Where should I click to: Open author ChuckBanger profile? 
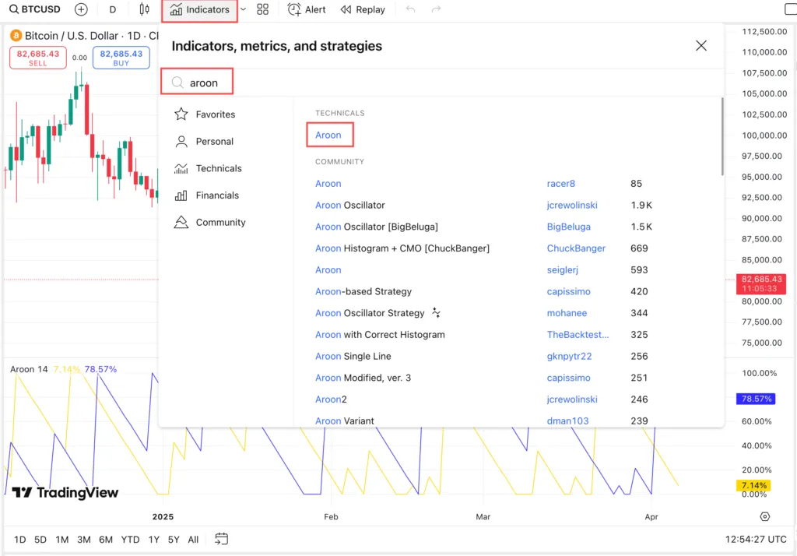point(576,248)
